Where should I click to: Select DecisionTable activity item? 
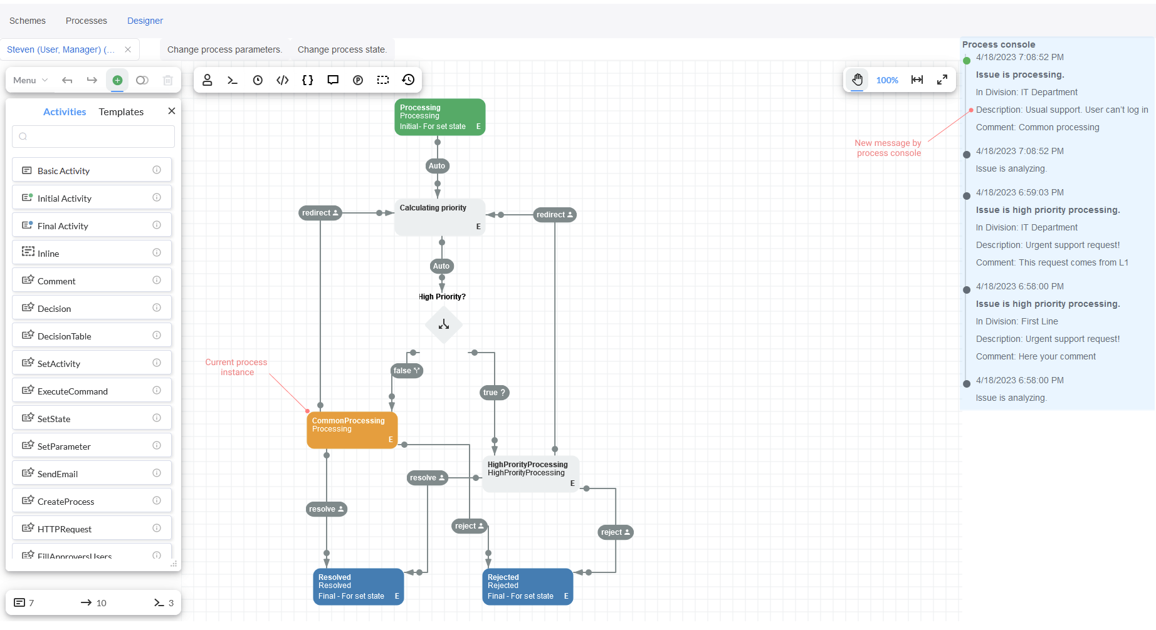pos(92,336)
